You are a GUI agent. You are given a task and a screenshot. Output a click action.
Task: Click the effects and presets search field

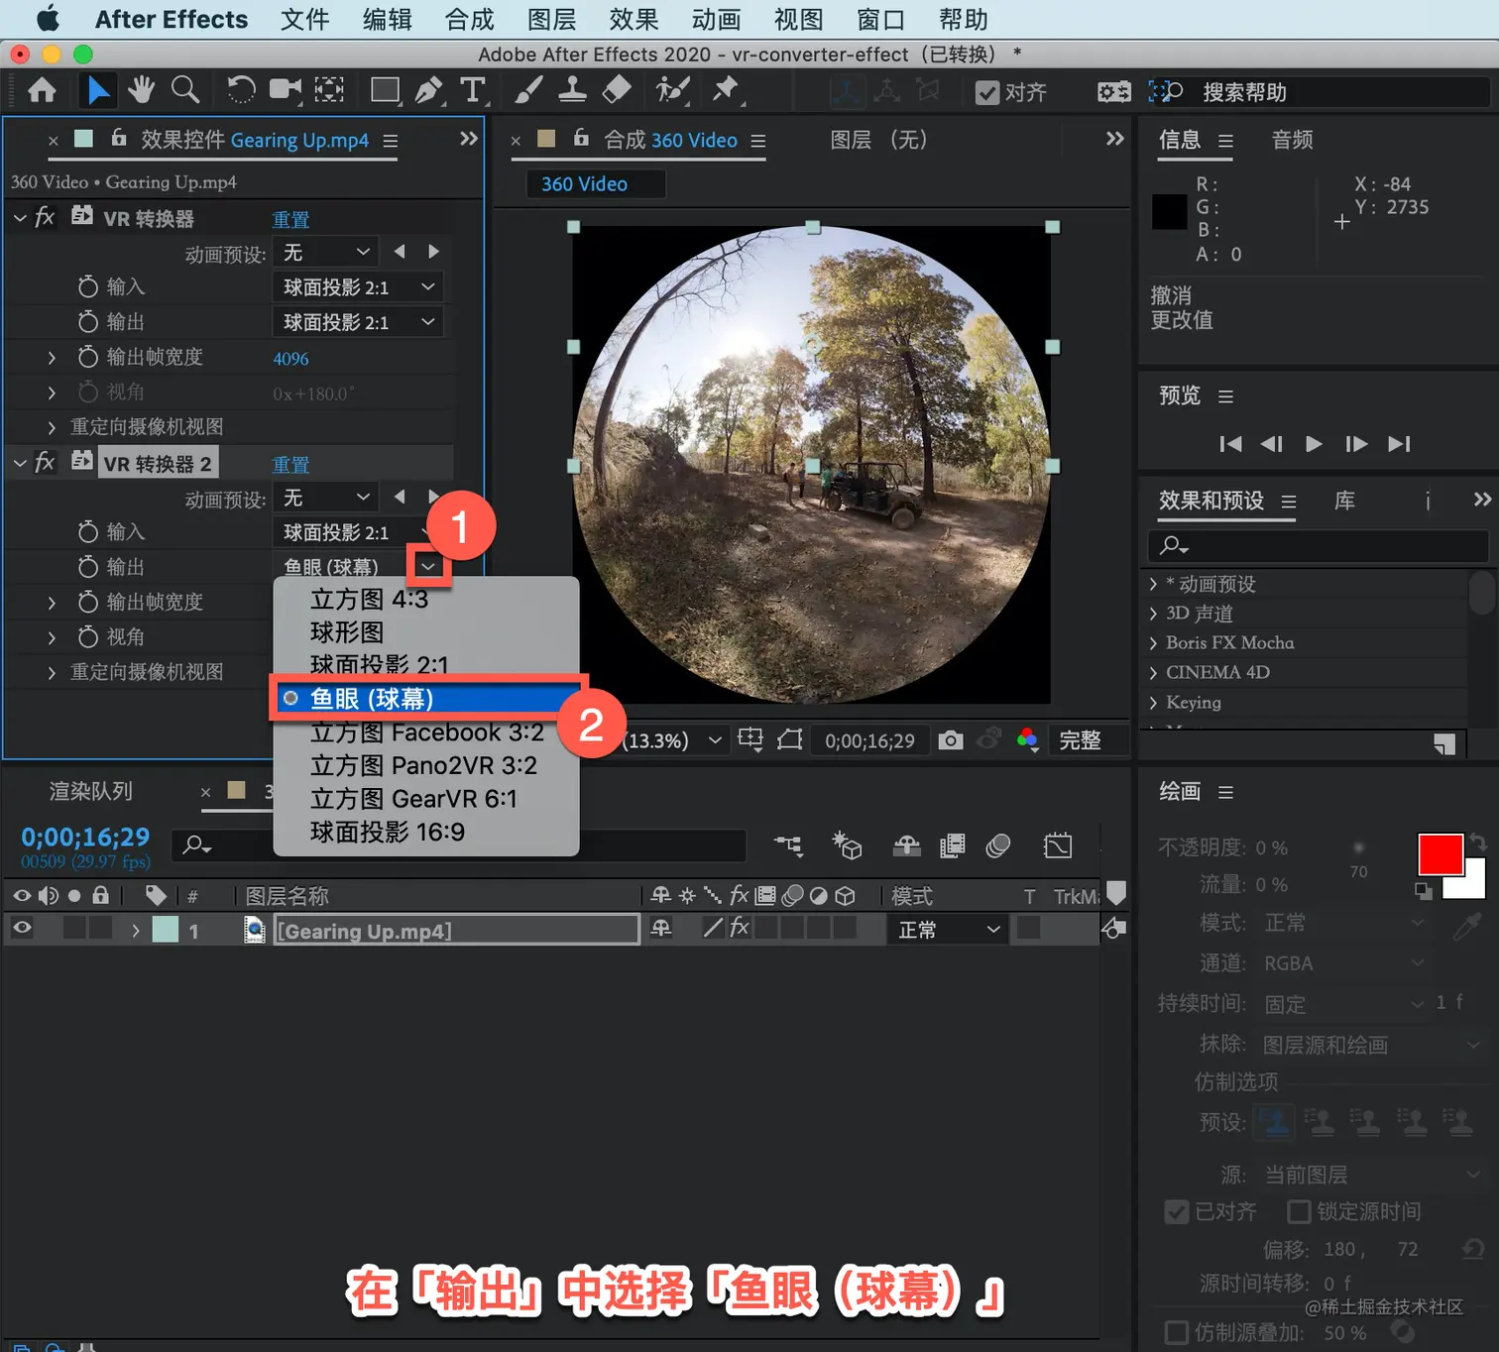1319,545
